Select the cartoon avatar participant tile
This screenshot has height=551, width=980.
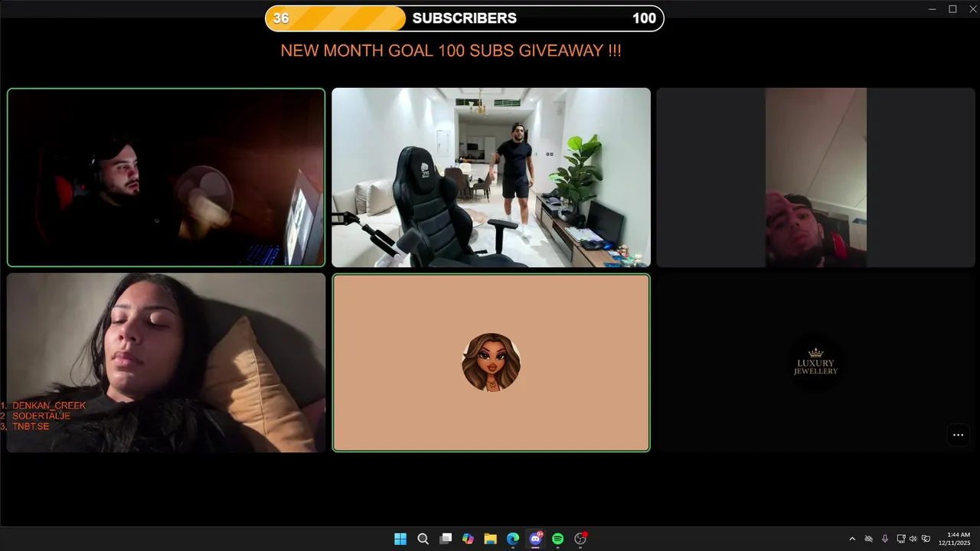pyautogui.click(x=491, y=363)
